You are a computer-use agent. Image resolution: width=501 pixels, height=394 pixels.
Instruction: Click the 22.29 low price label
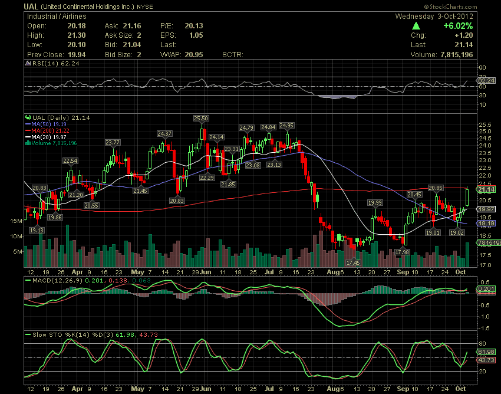[207, 178]
